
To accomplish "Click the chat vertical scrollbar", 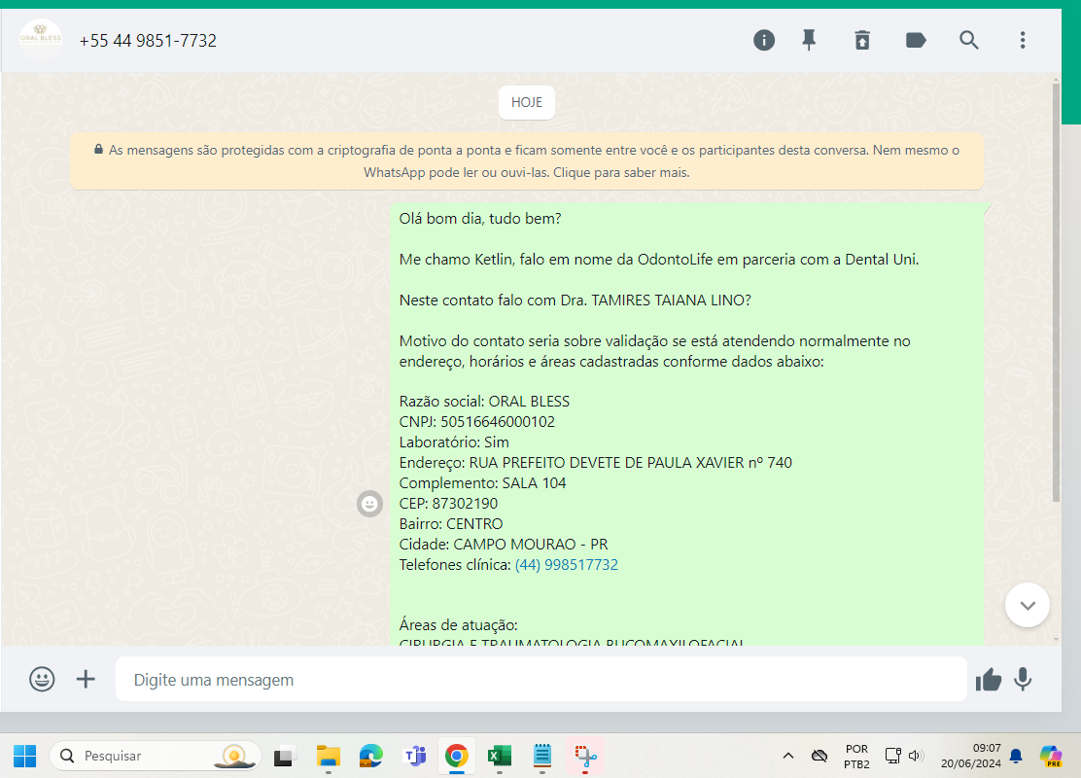I will [x=1056, y=293].
